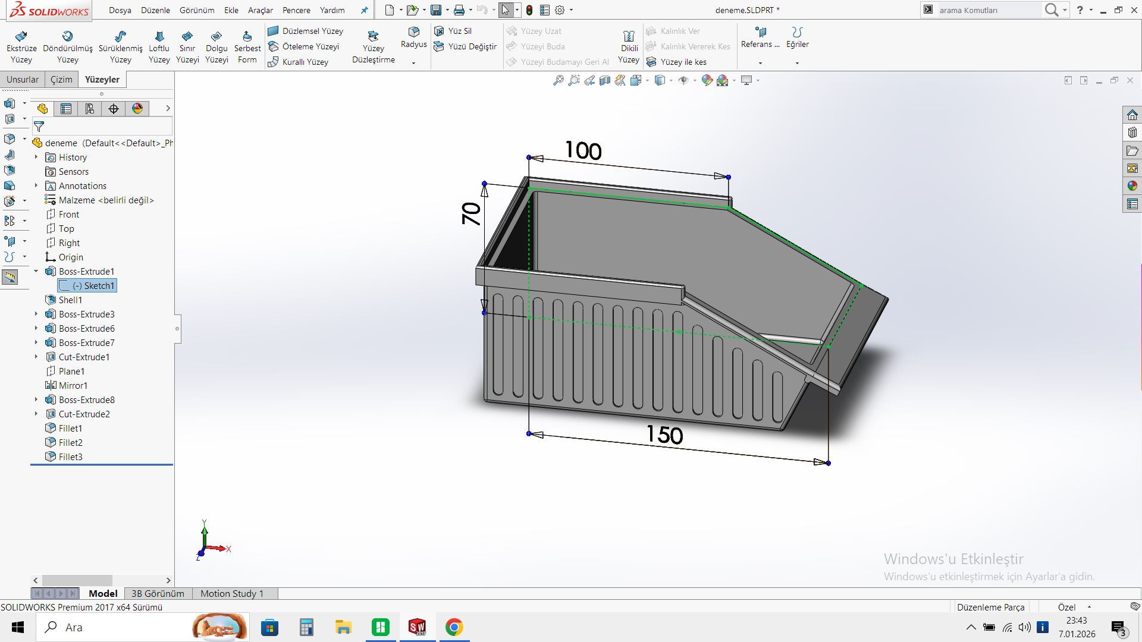Open the DisplayManager color sphere tab
1142x642 pixels.
click(137, 108)
